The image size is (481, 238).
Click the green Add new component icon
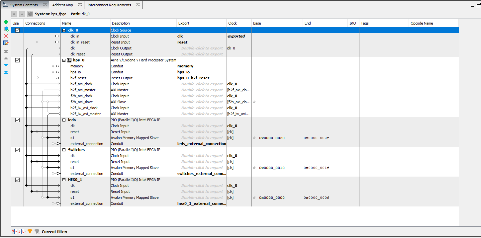[6, 22]
